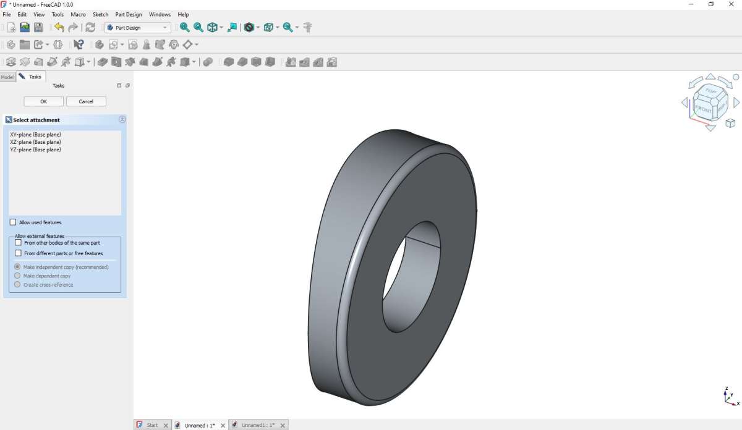Expand the standard views cube dropdown arrow
This screenshot has width=742, height=430.
[x=221, y=27]
